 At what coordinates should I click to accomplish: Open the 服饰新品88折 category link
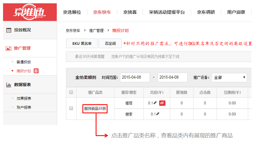click(95, 109)
